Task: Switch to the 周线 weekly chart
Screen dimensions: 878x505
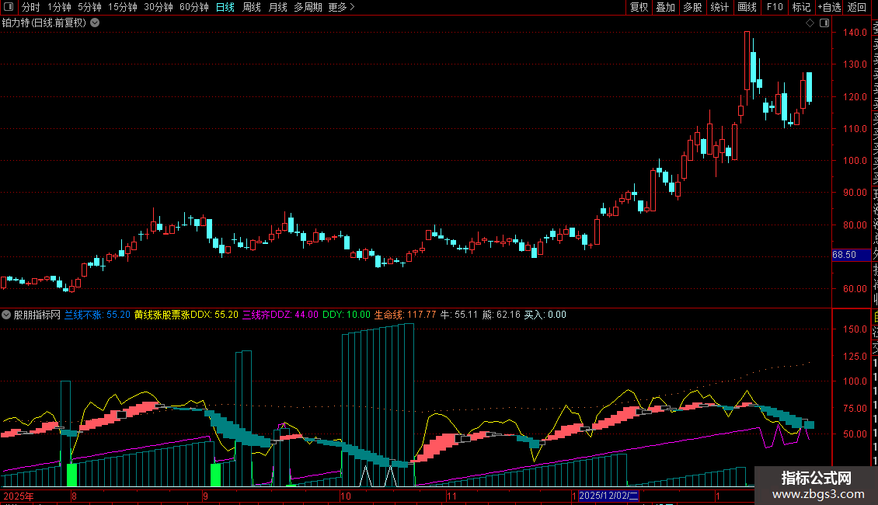Action: (252, 7)
